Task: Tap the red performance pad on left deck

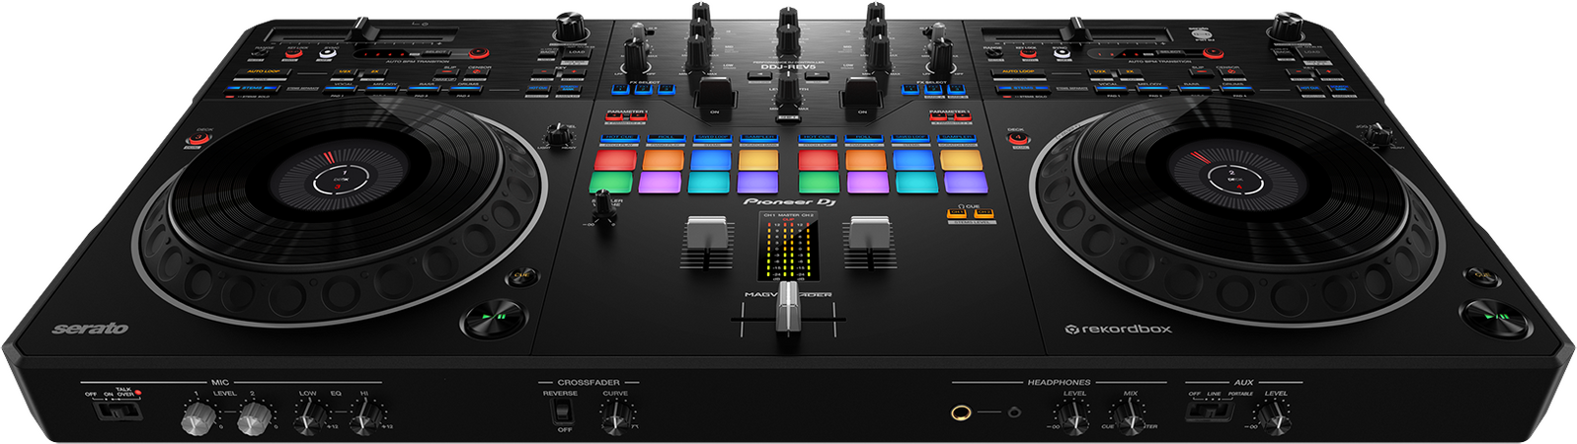Action: point(613,160)
